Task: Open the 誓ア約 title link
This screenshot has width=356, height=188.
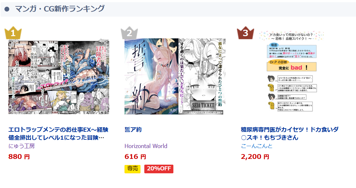Action: coord(133,129)
